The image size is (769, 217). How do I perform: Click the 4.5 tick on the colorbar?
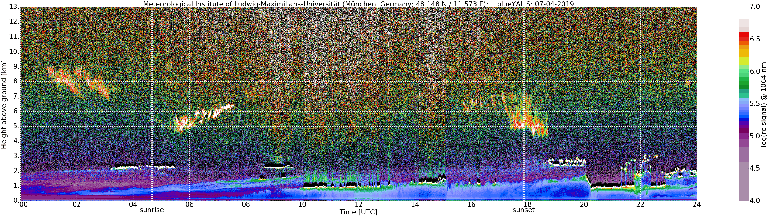point(755,168)
